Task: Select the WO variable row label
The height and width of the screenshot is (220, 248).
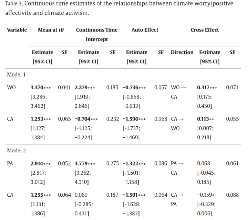Action: 11,88
